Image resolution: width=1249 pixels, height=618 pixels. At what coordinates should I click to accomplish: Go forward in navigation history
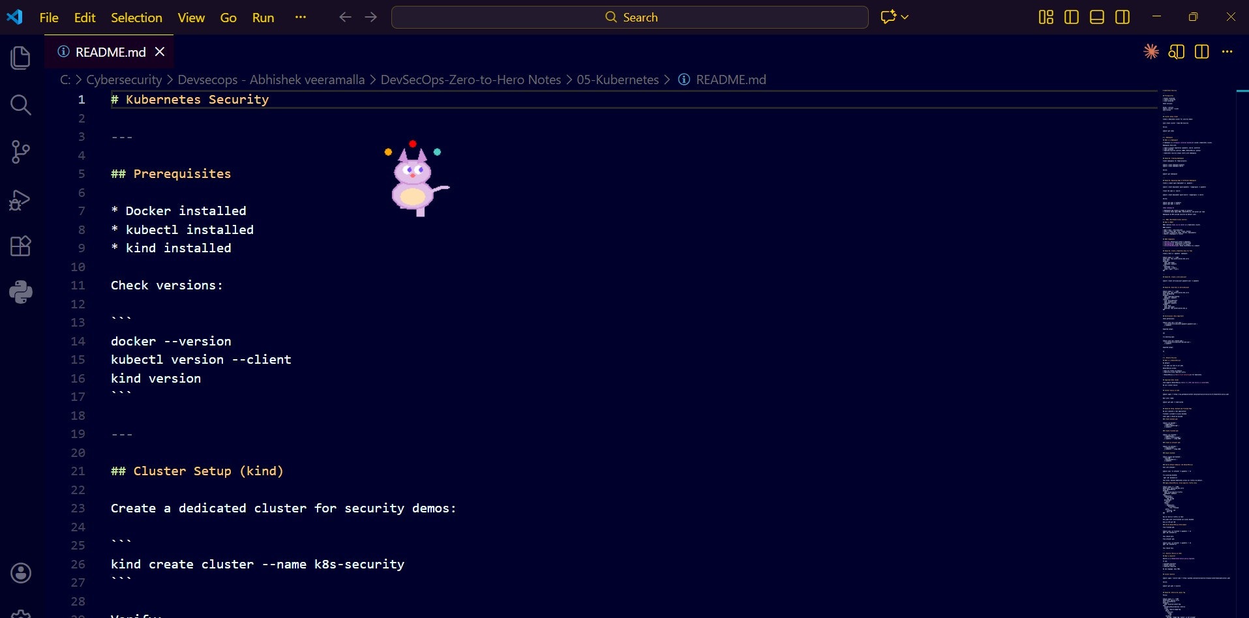pos(370,17)
